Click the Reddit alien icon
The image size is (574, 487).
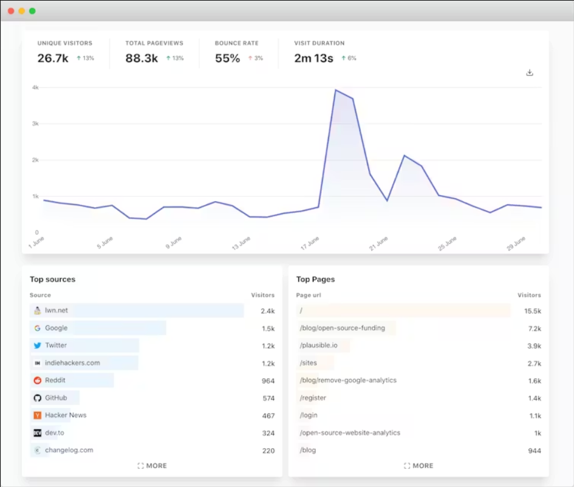pos(37,381)
